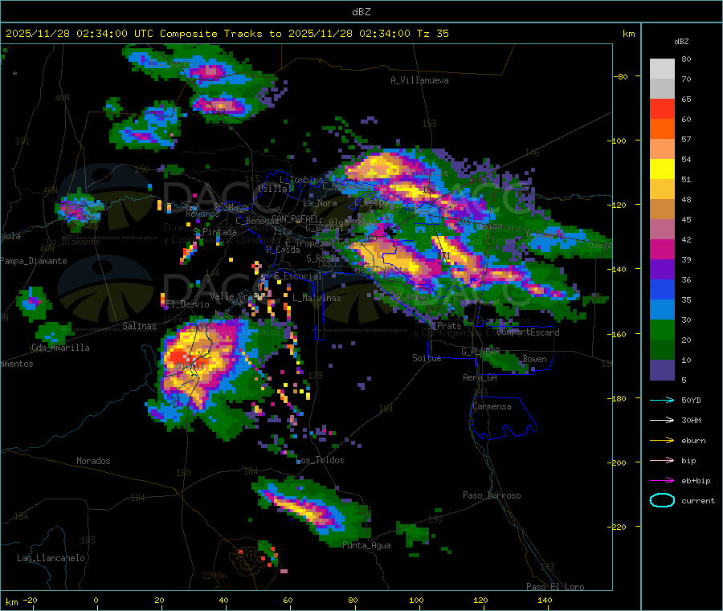Image resolution: width=723 pixels, height=611 pixels.
Task: Click the 'E_Escorial' place label
Action: 298,276
